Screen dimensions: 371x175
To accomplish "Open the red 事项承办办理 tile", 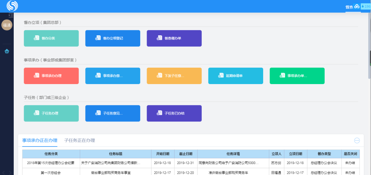I will pos(51,76).
